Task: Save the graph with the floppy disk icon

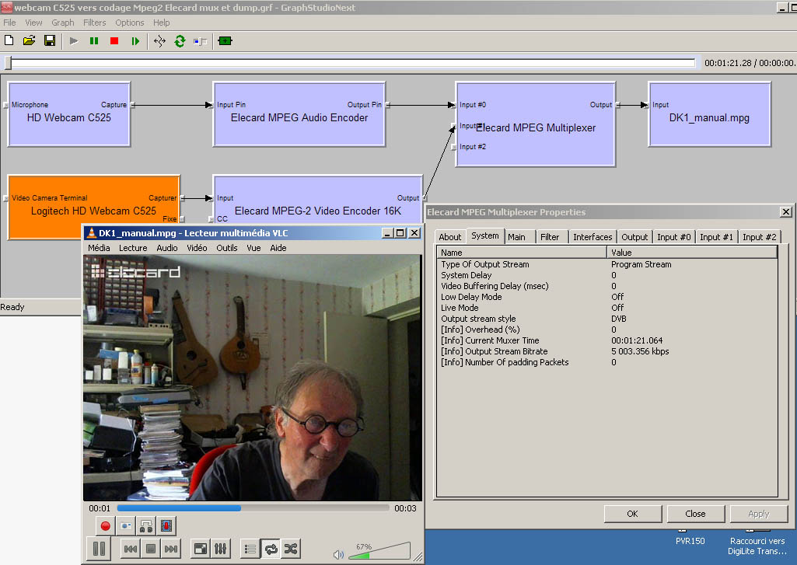Action: coord(49,40)
